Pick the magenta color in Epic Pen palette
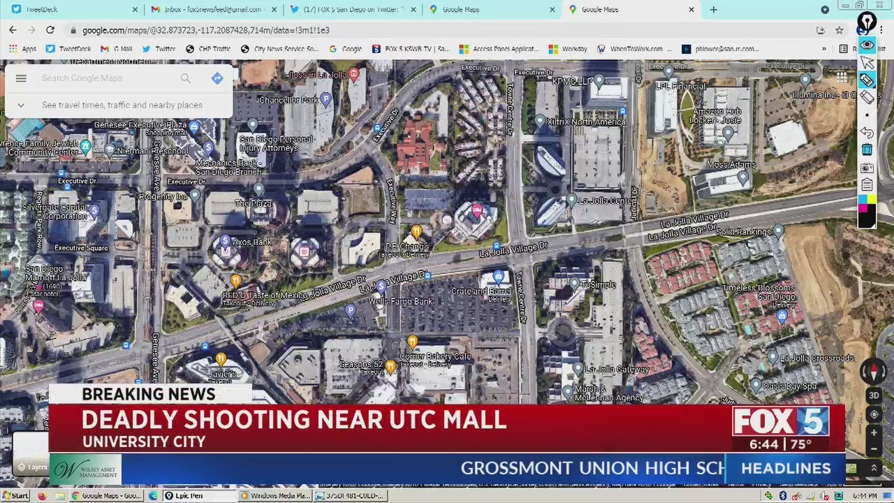894x503 pixels. 862,210
